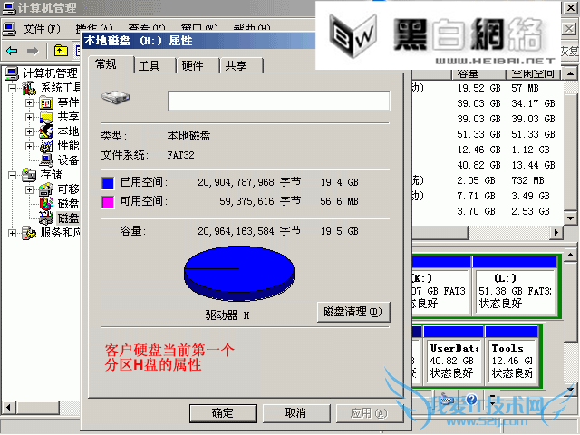Select the Tools partition block

click(x=512, y=356)
